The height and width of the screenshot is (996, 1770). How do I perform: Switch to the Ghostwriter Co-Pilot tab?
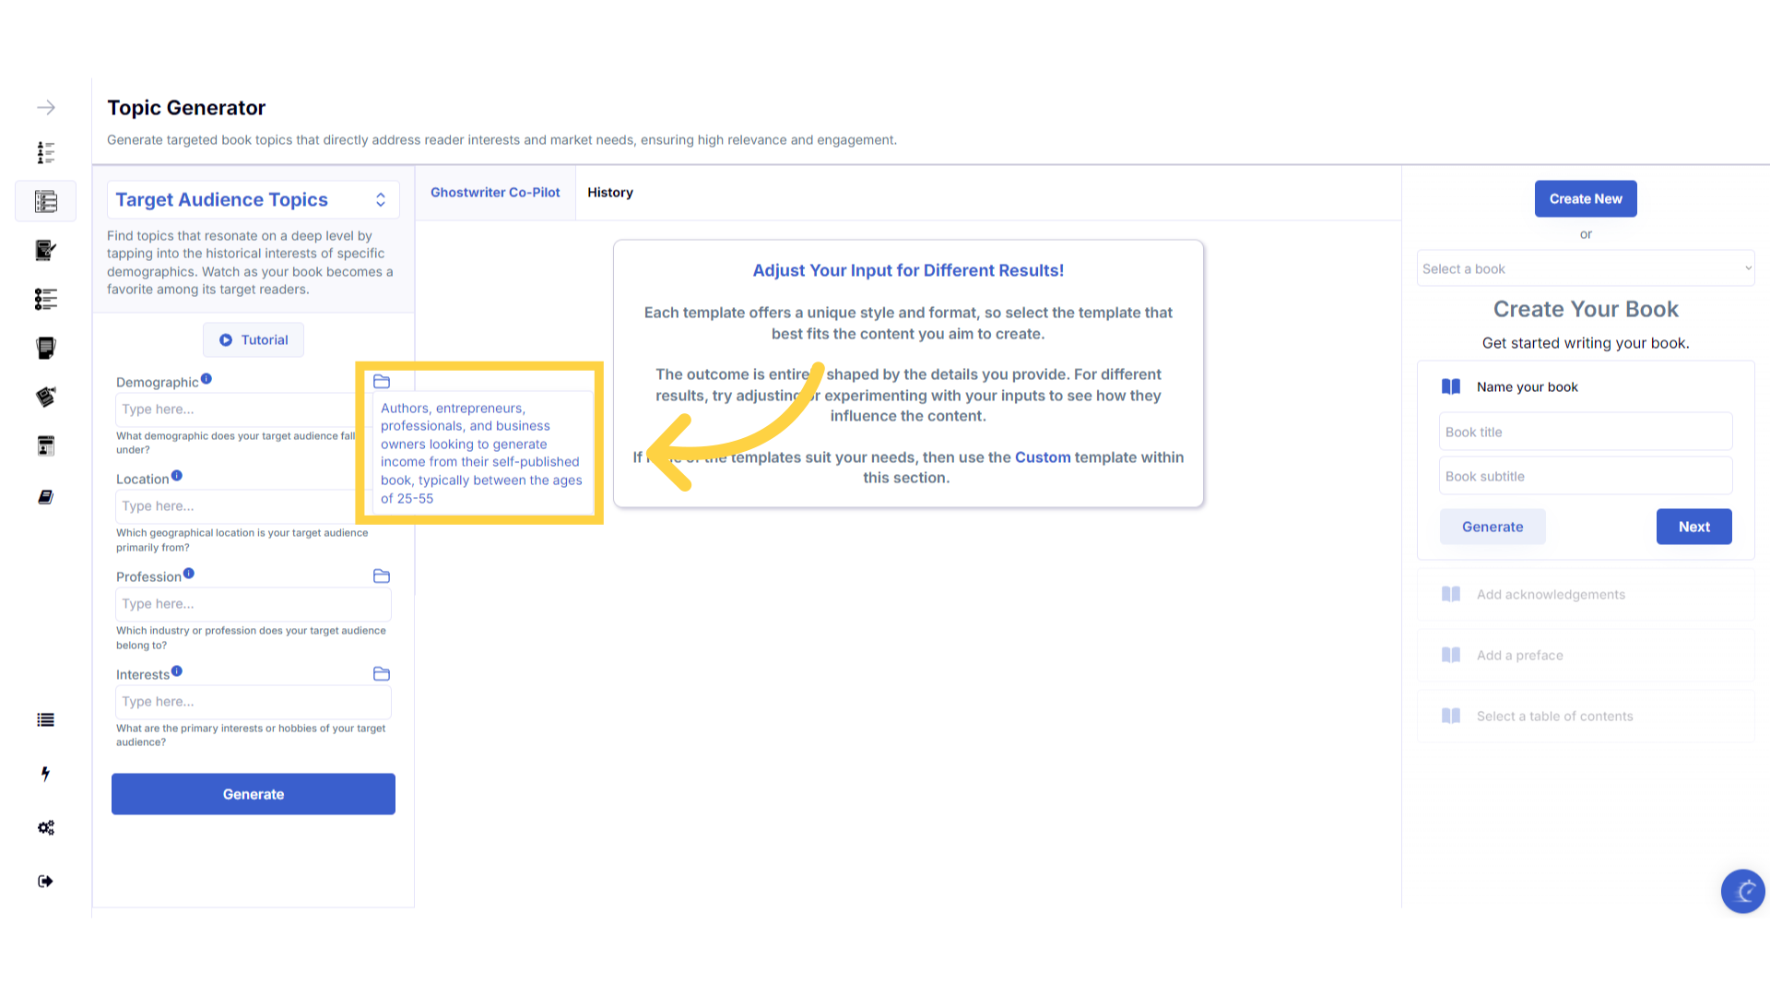pyautogui.click(x=495, y=193)
